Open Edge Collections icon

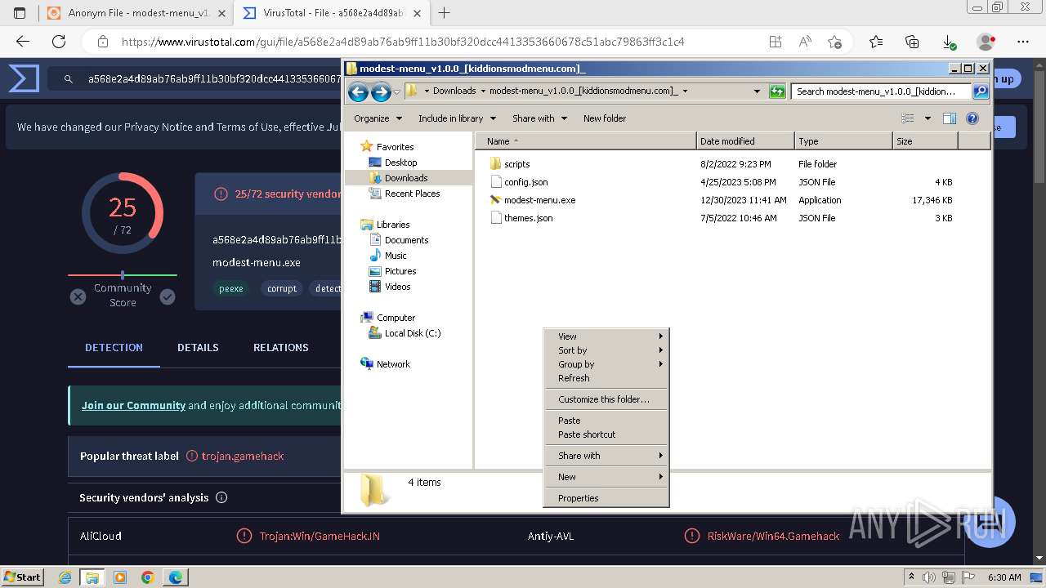click(x=912, y=42)
